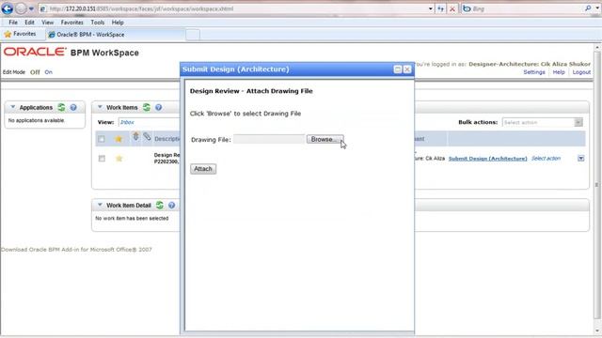
Task: Click the page vertical scrollbar
Action: click(597, 184)
